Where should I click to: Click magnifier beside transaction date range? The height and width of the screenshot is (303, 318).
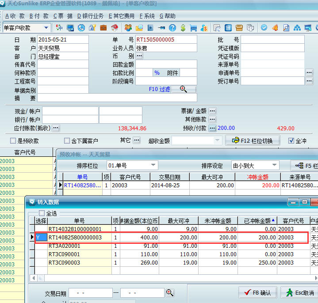[x=169, y=293]
